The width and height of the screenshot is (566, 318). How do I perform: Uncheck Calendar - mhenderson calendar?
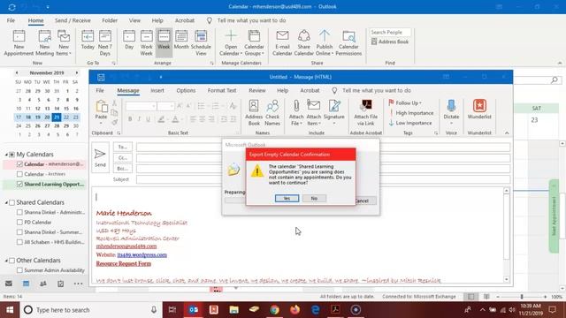click(x=19, y=164)
